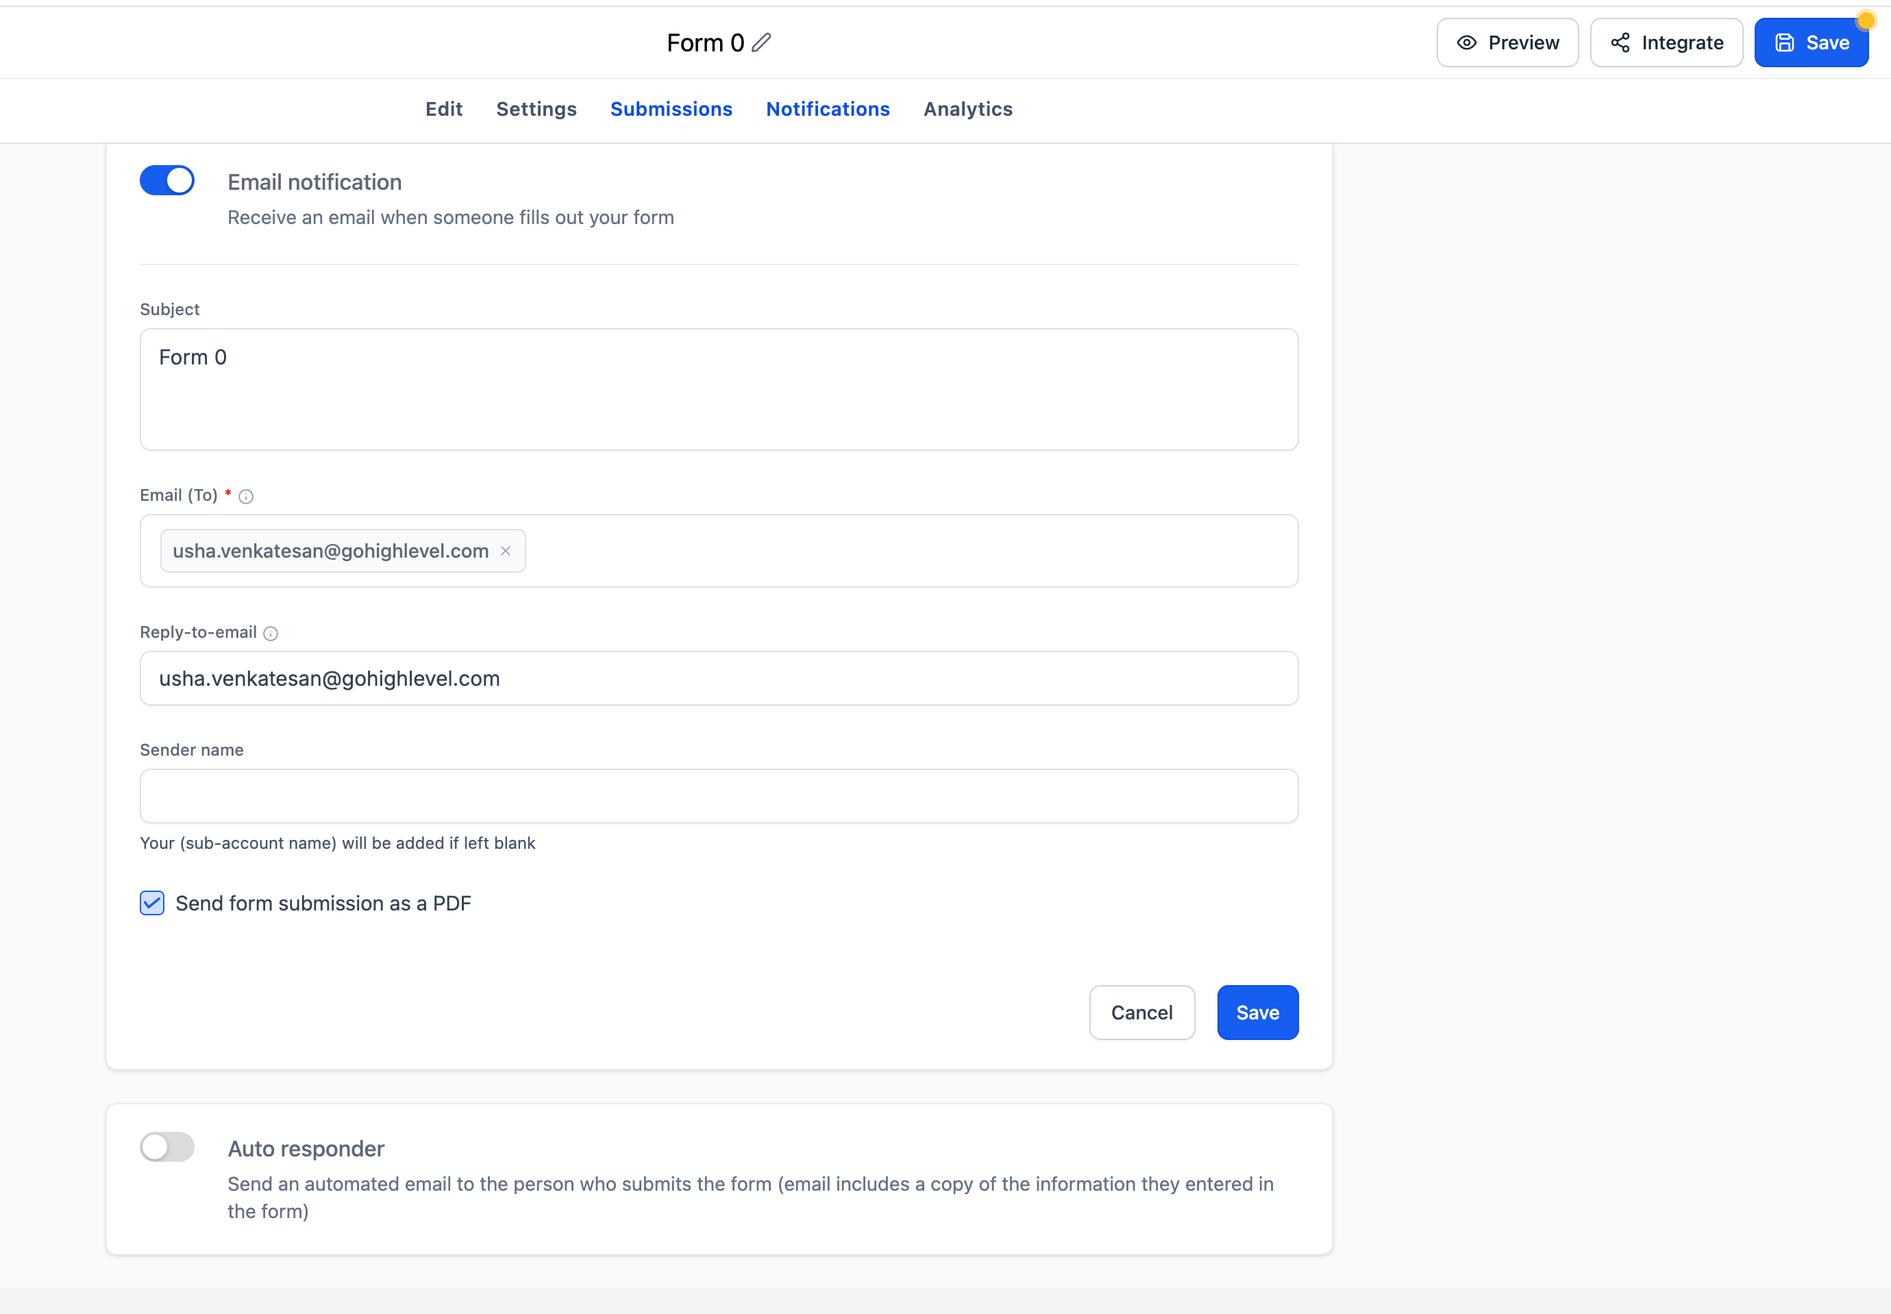Screen dimensions: 1891x1314
Task: Enable the Auto responder toggle
Action: [x=167, y=1147]
